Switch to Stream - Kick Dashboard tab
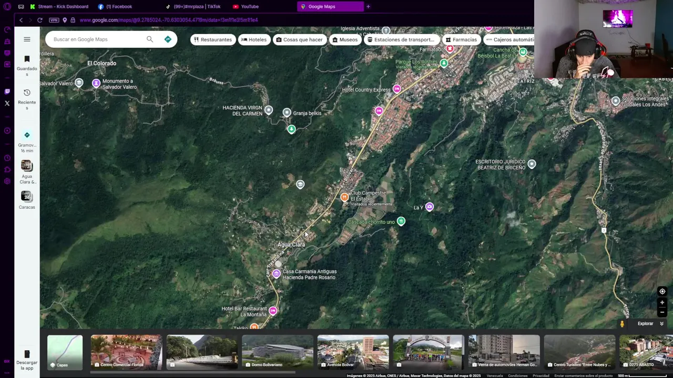Image resolution: width=673 pixels, height=378 pixels. tap(59, 6)
